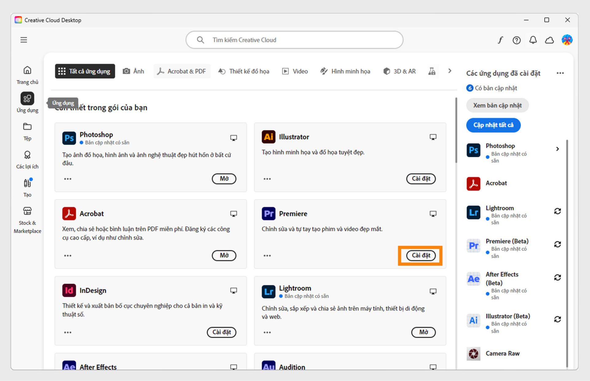The image size is (590, 381).
Task: Update Premiere (Beta) via refresh icon
Action: point(557,244)
